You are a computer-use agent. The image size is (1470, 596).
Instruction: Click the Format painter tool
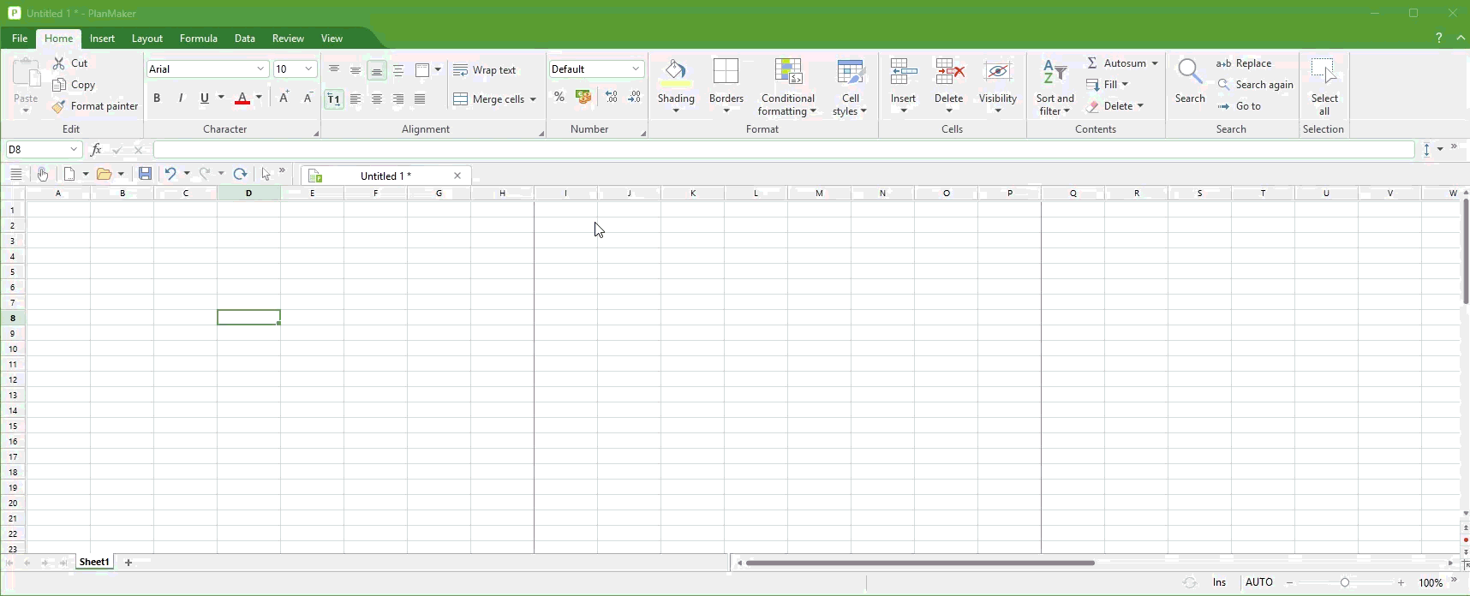[95, 107]
